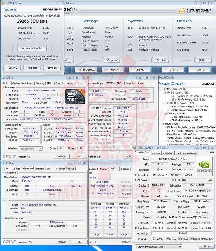Select the GT1 - Return To Proxycon row

pyautogui.click(x=192, y=96)
